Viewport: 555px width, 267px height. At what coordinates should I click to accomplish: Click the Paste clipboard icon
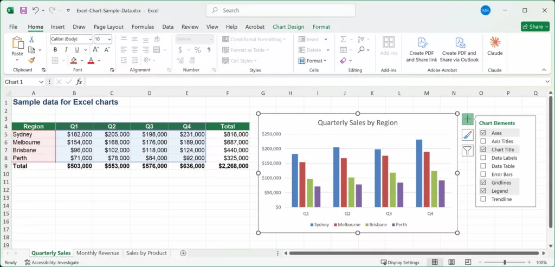tap(17, 43)
